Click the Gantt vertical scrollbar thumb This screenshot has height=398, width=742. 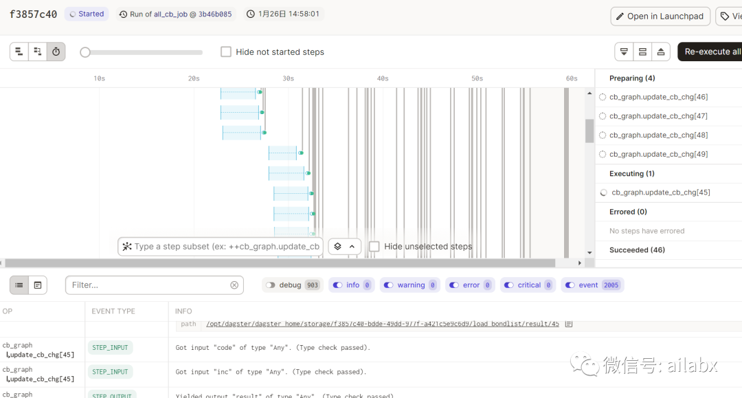pos(589,131)
